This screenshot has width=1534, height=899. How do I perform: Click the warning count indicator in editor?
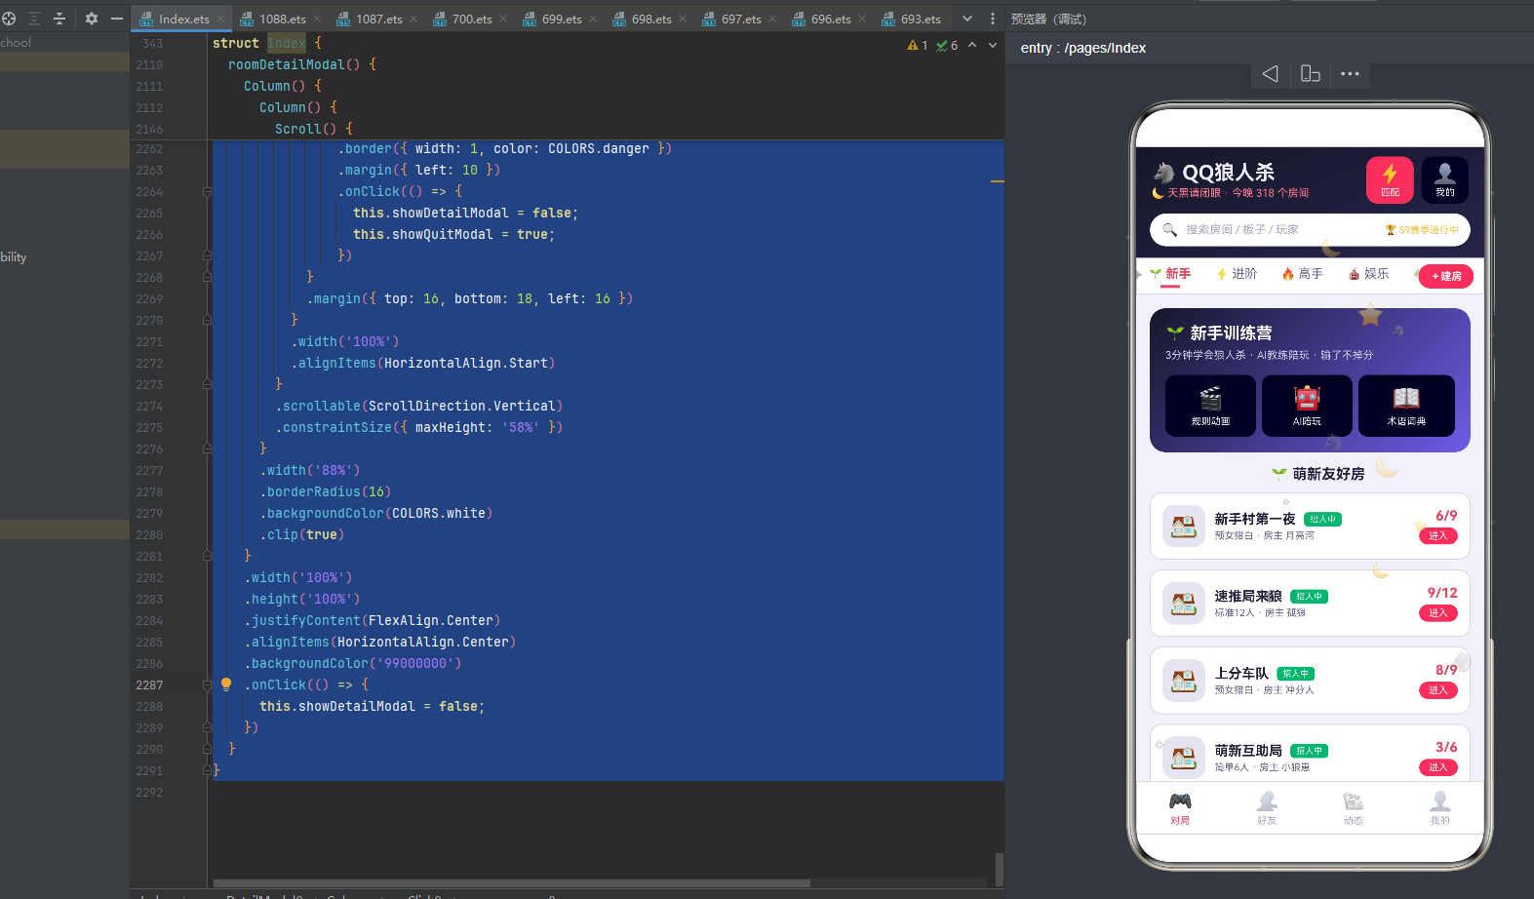point(918,45)
